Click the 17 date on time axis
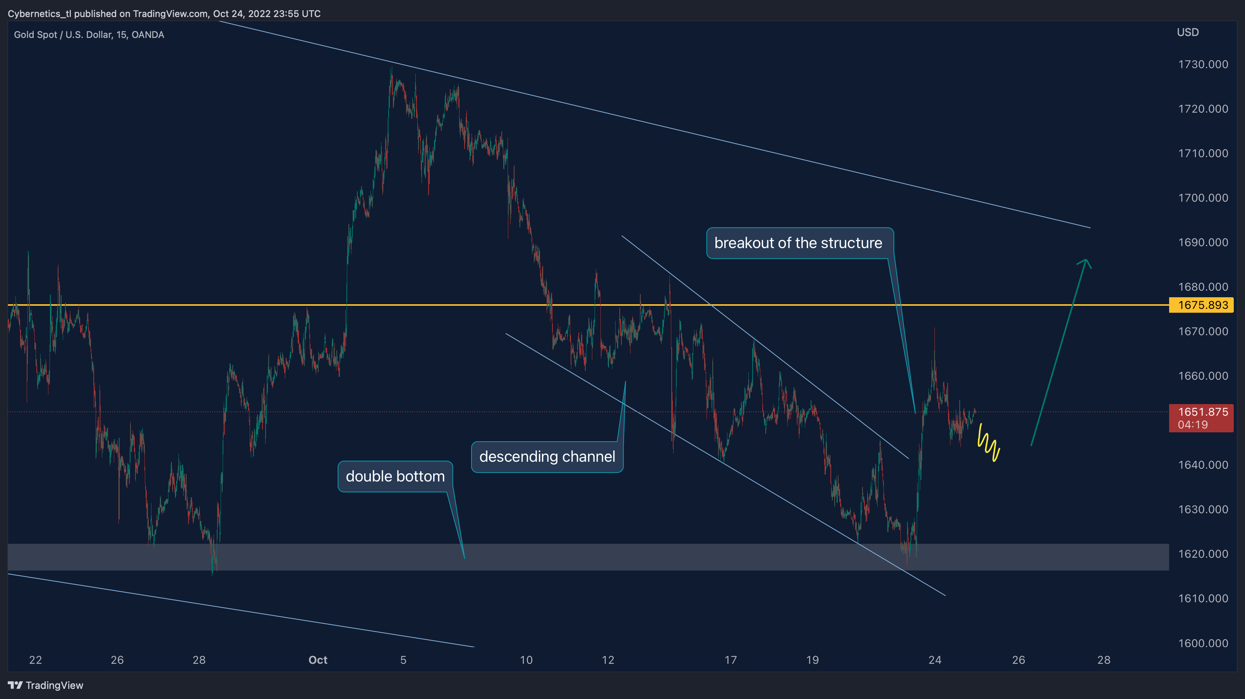The image size is (1245, 699). (x=731, y=660)
